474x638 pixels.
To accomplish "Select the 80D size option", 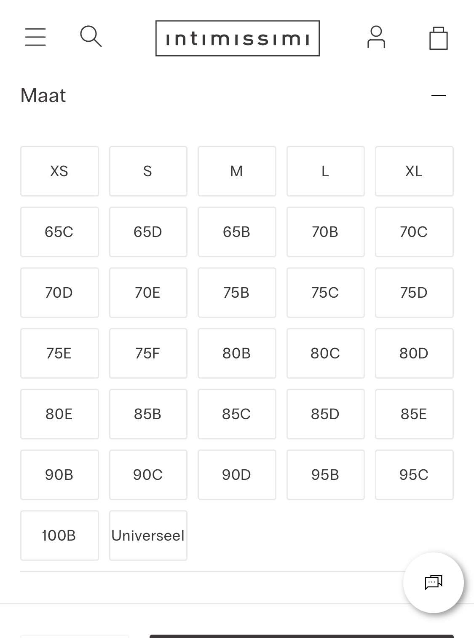I will coord(414,353).
